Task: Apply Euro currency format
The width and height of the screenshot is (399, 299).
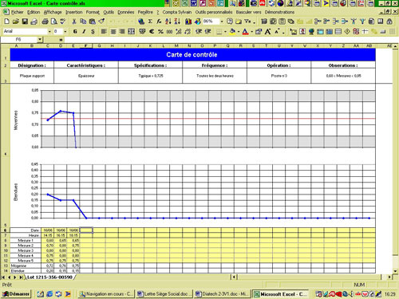Action: point(152,32)
